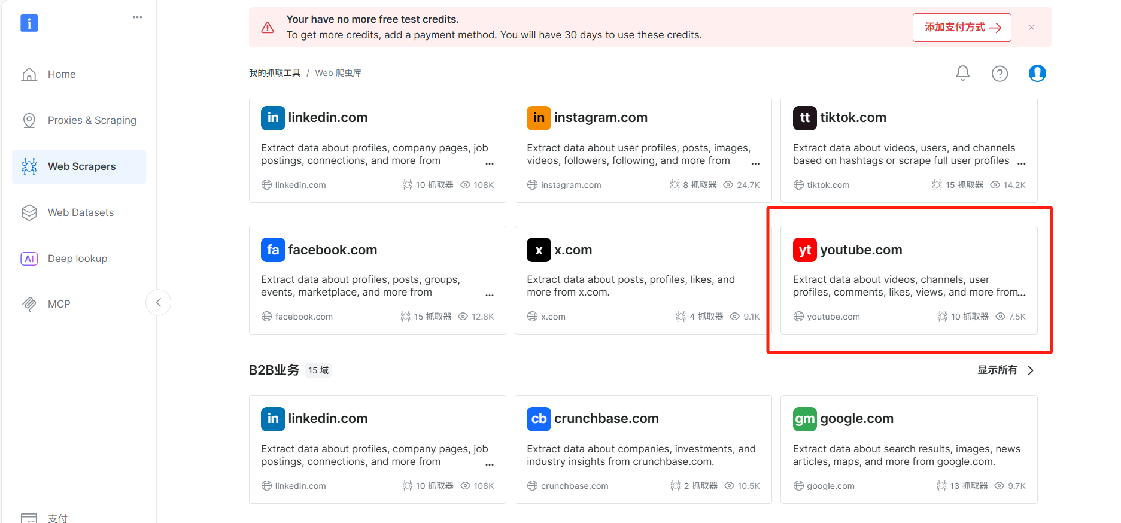1121x523 pixels.
Task: Open the youtube.com card title
Action: pyautogui.click(x=861, y=250)
